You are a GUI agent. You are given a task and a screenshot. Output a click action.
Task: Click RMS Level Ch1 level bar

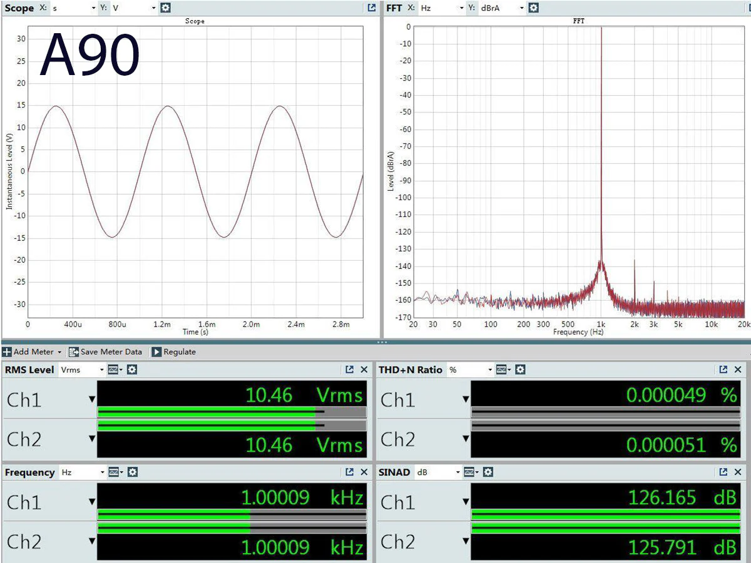click(x=232, y=412)
